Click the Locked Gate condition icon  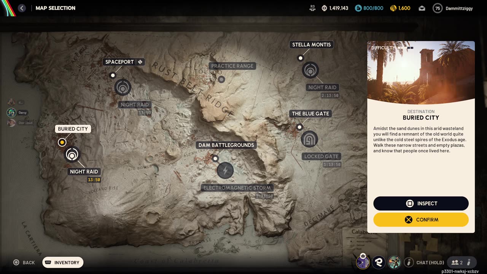[309, 139]
